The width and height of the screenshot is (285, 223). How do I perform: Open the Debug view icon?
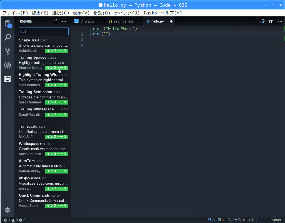coord(7,65)
